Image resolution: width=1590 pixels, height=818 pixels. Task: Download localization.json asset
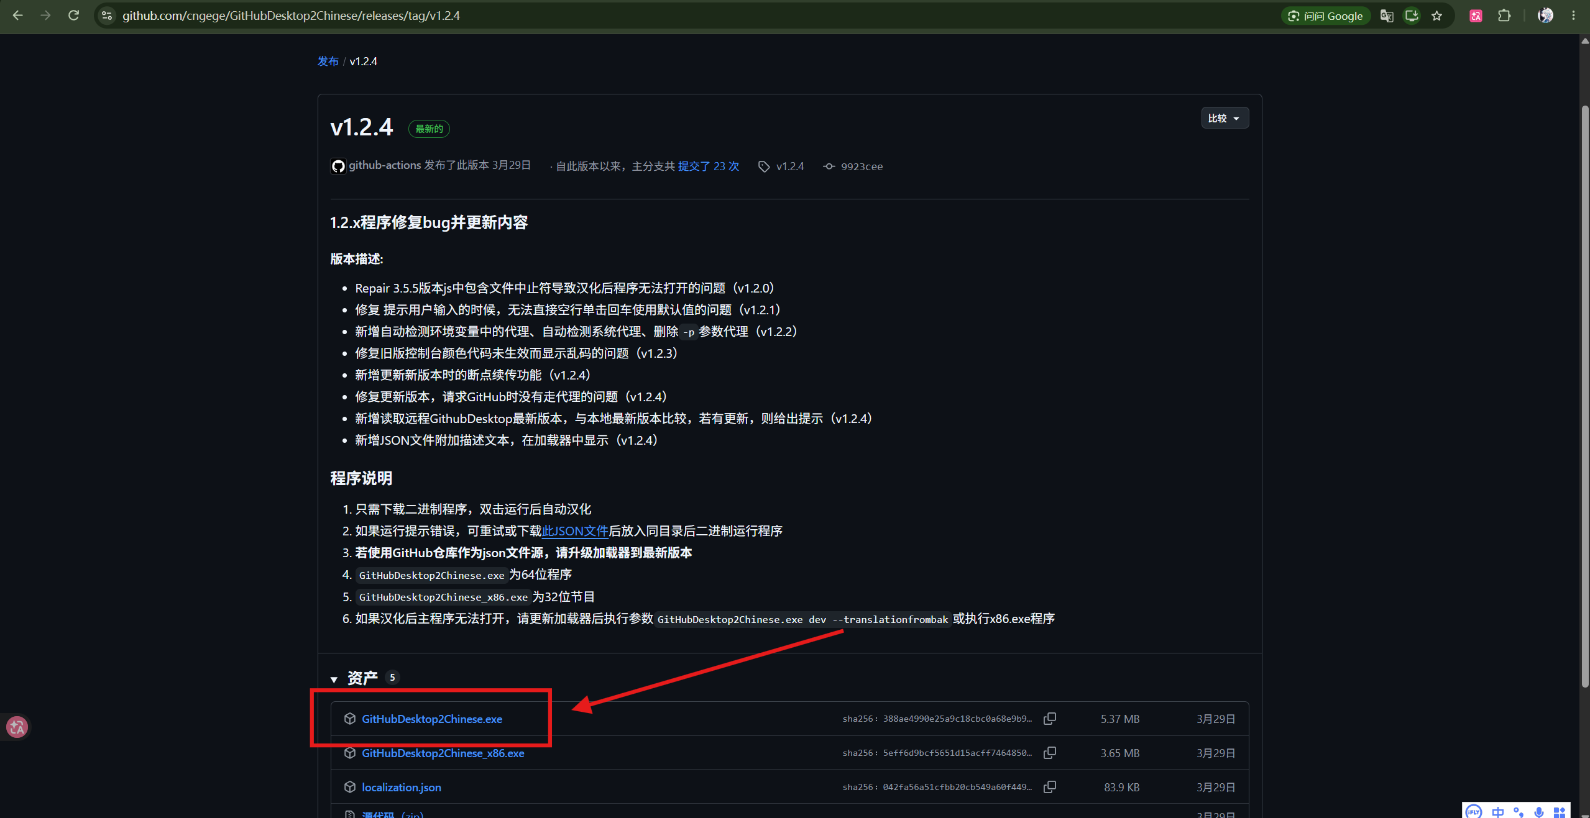click(402, 787)
